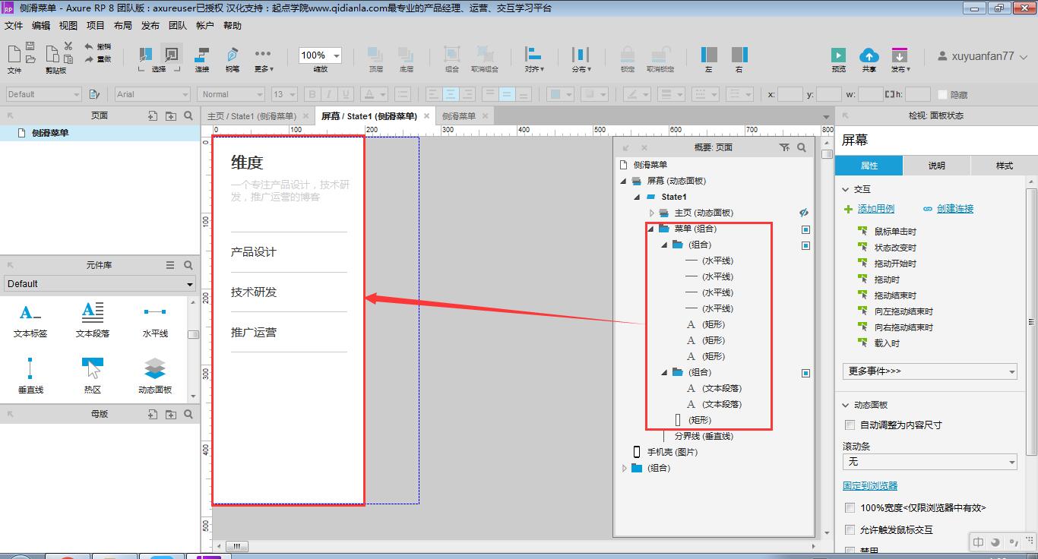Enable 100%宽度 checkbox
Viewport: 1038px width, 559px height.
(850, 507)
